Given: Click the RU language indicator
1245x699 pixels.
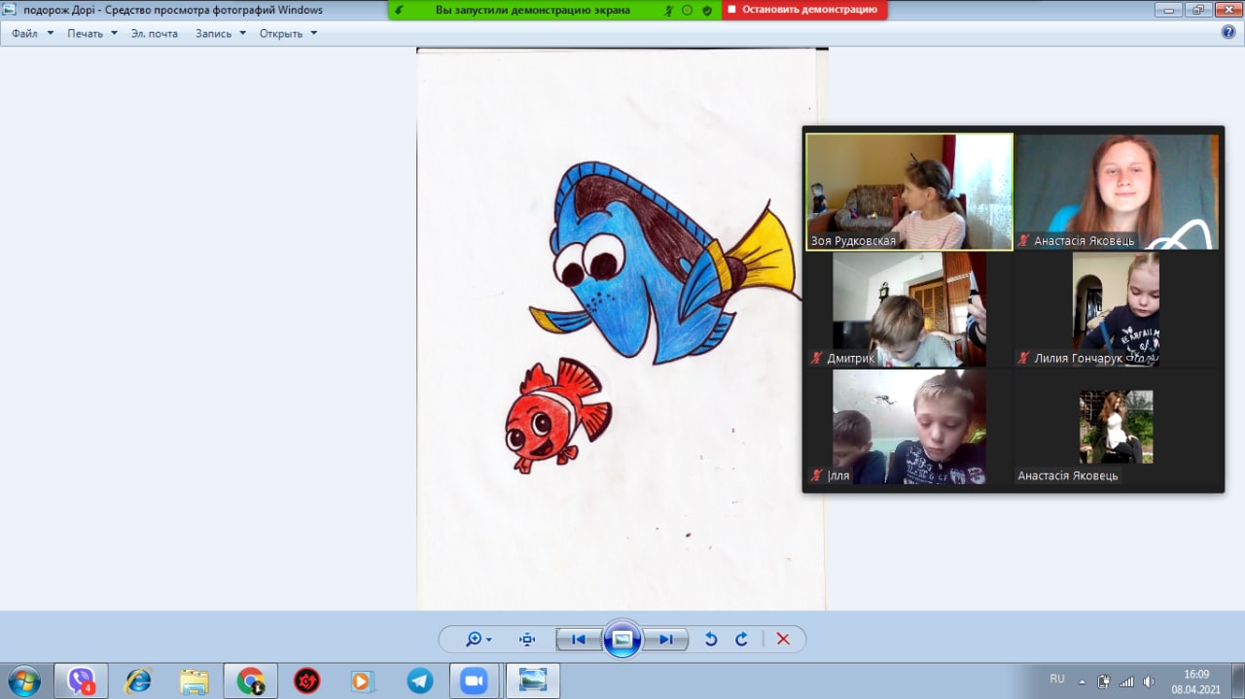Looking at the screenshot, I should coord(1057,679).
